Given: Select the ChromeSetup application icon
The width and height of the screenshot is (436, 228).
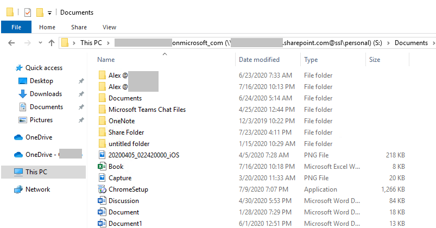Looking at the screenshot, I should point(102,189).
